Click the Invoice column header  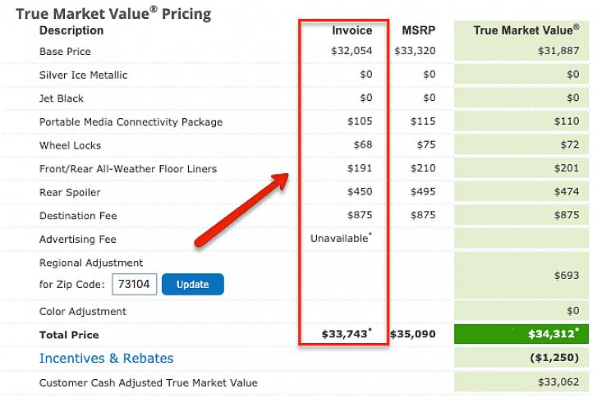351,30
